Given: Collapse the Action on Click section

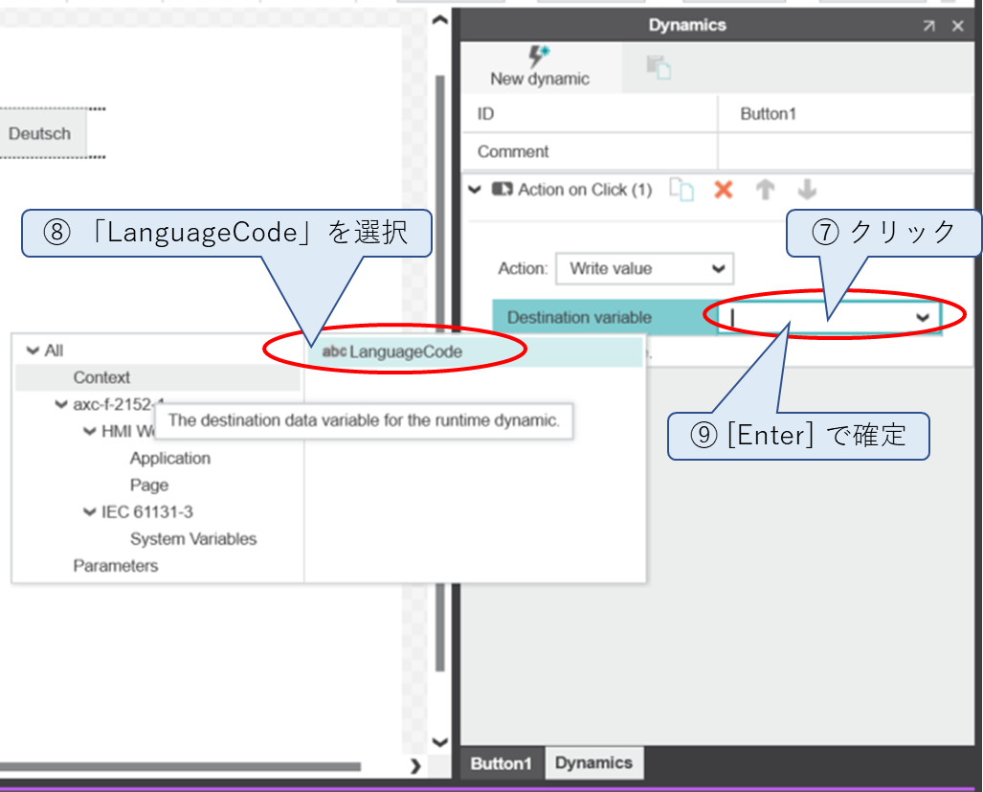Looking at the screenshot, I should pyautogui.click(x=476, y=190).
